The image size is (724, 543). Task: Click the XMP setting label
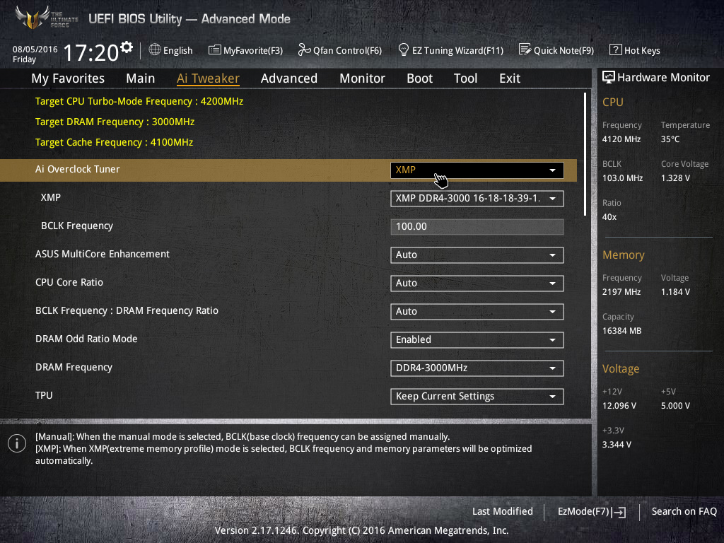point(51,198)
